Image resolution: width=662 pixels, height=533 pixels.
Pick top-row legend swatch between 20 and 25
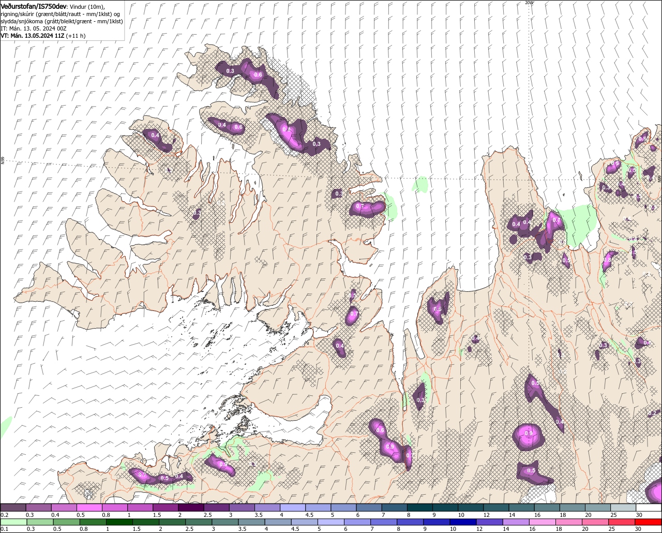(x=598, y=508)
